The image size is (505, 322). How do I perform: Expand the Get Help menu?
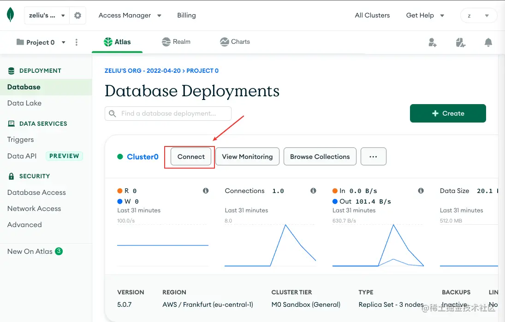(425, 16)
